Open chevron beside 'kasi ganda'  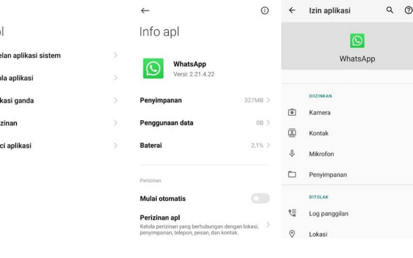115,100
